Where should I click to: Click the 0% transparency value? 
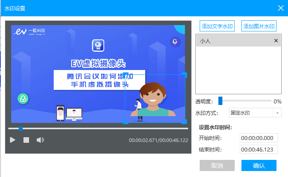point(278,101)
